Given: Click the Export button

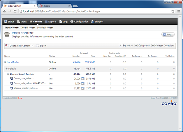Looking at the screenshot, I should click(x=41, y=46).
